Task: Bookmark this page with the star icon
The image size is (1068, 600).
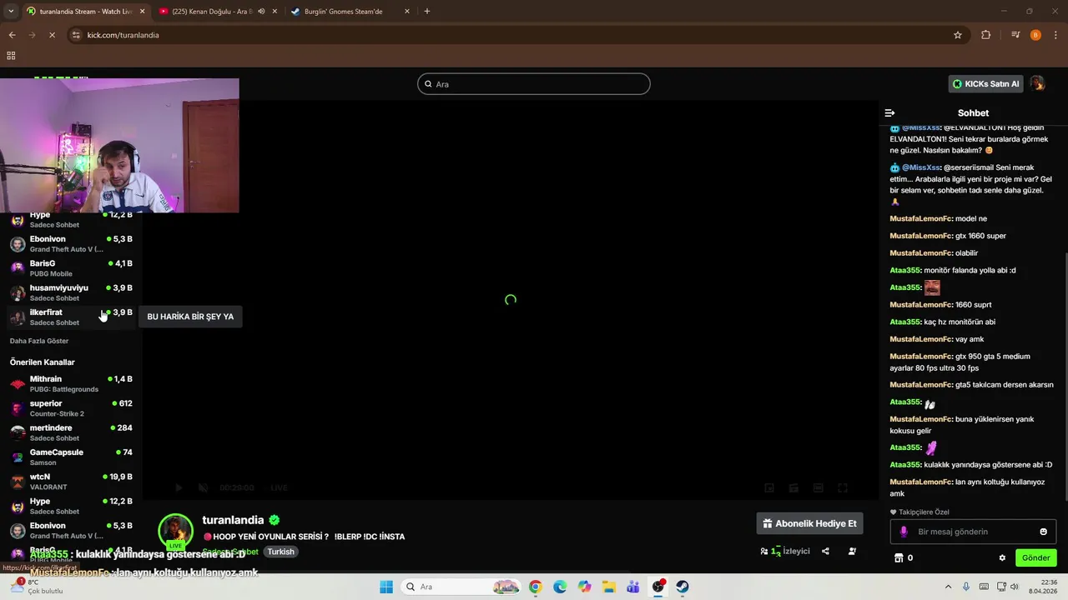Action: (x=958, y=35)
